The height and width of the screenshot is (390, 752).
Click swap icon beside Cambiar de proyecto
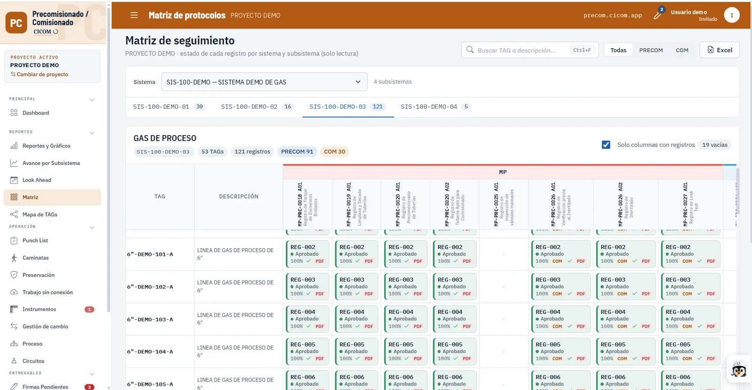[13, 74]
